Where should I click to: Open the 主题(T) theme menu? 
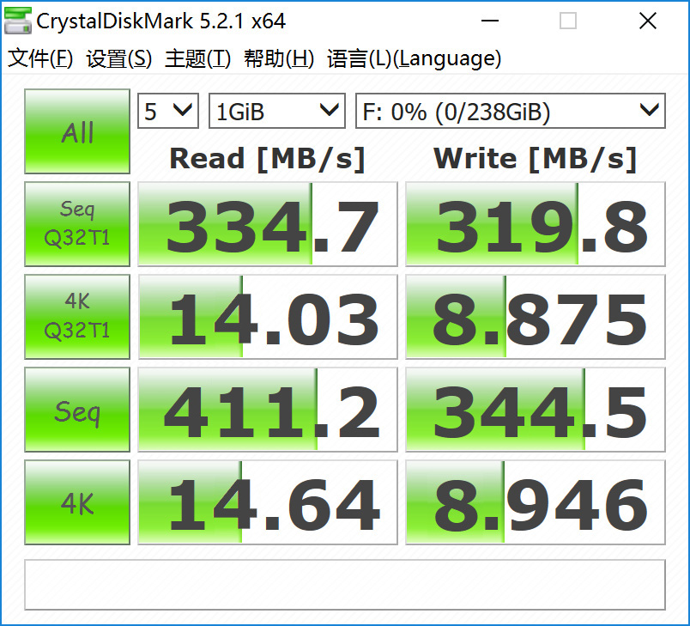197,58
